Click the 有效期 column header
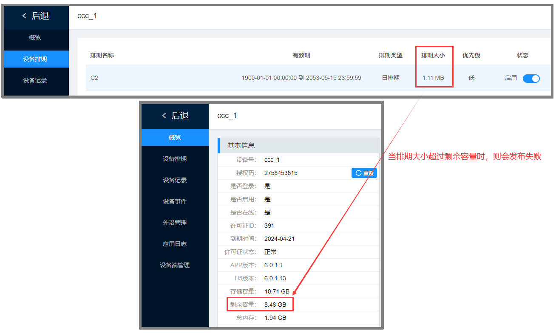The height and width of the screenshot is (333, 556). point(301,55)
